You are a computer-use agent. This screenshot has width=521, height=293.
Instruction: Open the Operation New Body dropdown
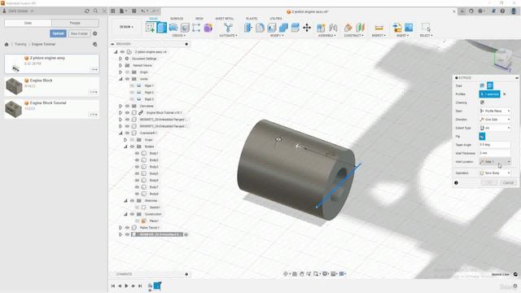(495, 173)
